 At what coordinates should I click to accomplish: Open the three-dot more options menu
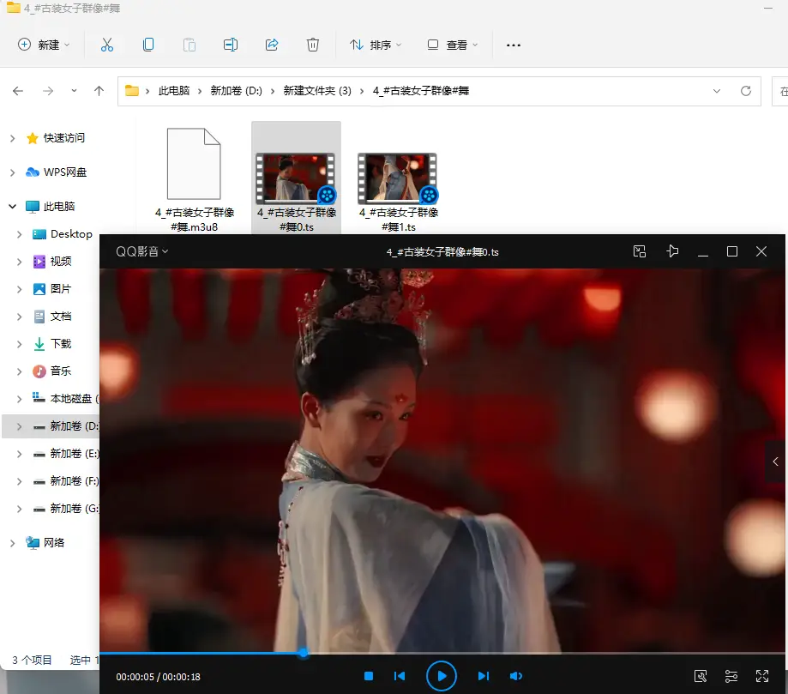coord(513,45)
